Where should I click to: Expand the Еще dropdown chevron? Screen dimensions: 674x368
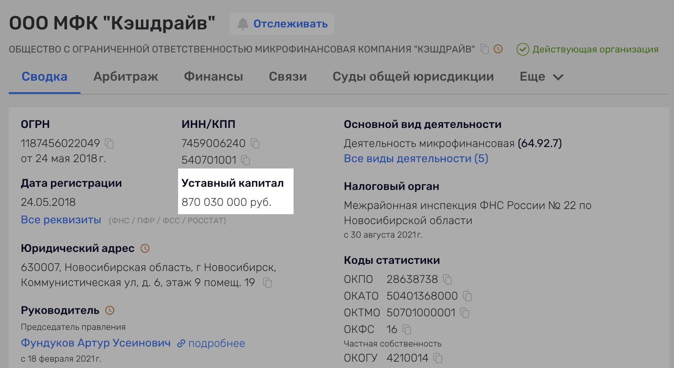point(558,77)
